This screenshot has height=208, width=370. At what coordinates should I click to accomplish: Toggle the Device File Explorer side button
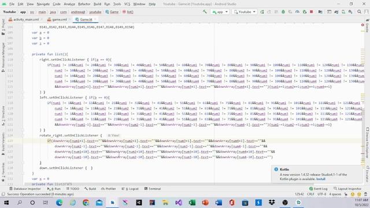tap(368, 143)
